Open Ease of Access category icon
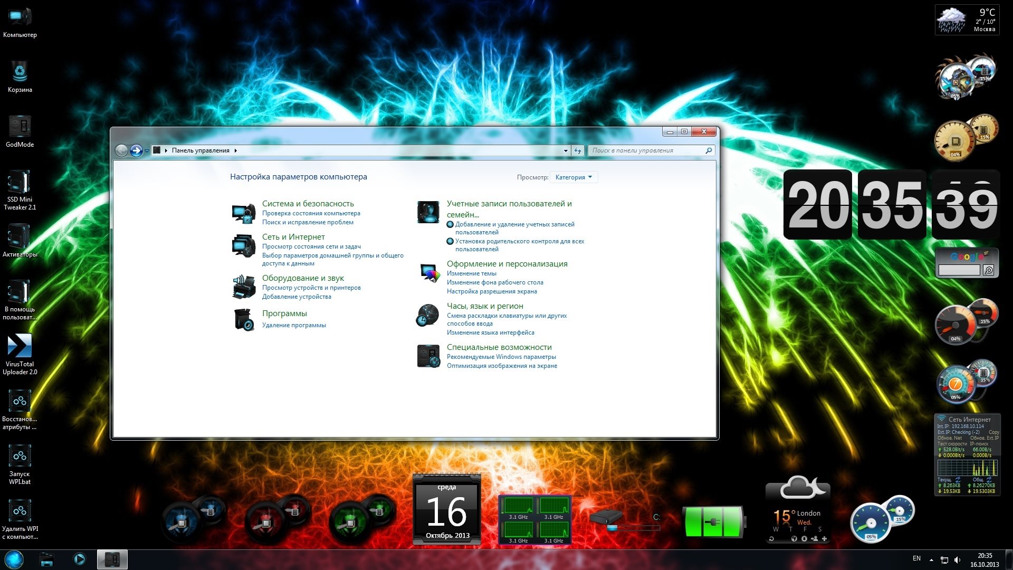Viewport: 1013px width, 570px height. 428,356
